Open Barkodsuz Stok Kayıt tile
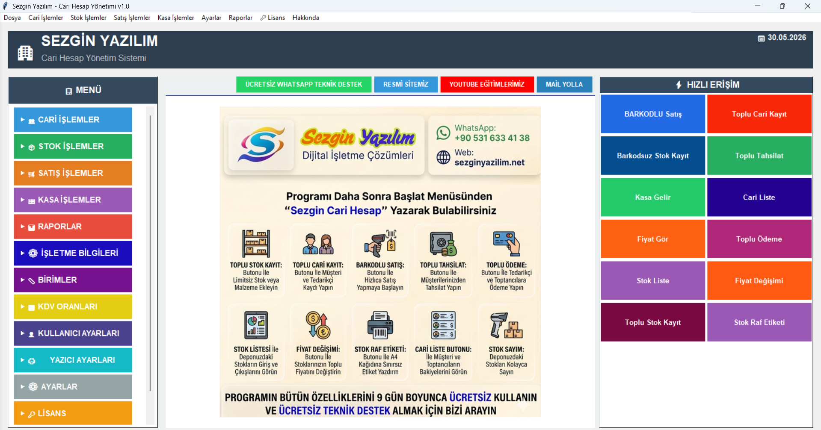This screenshot has width=821, height=430. point(653,156)
